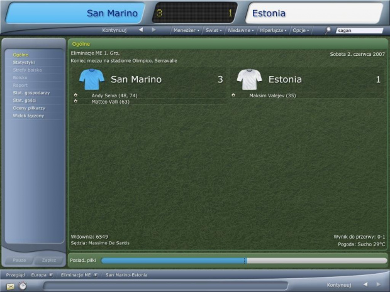
Task: Click the top Kontynuuj button
Action: pos(114,30)
